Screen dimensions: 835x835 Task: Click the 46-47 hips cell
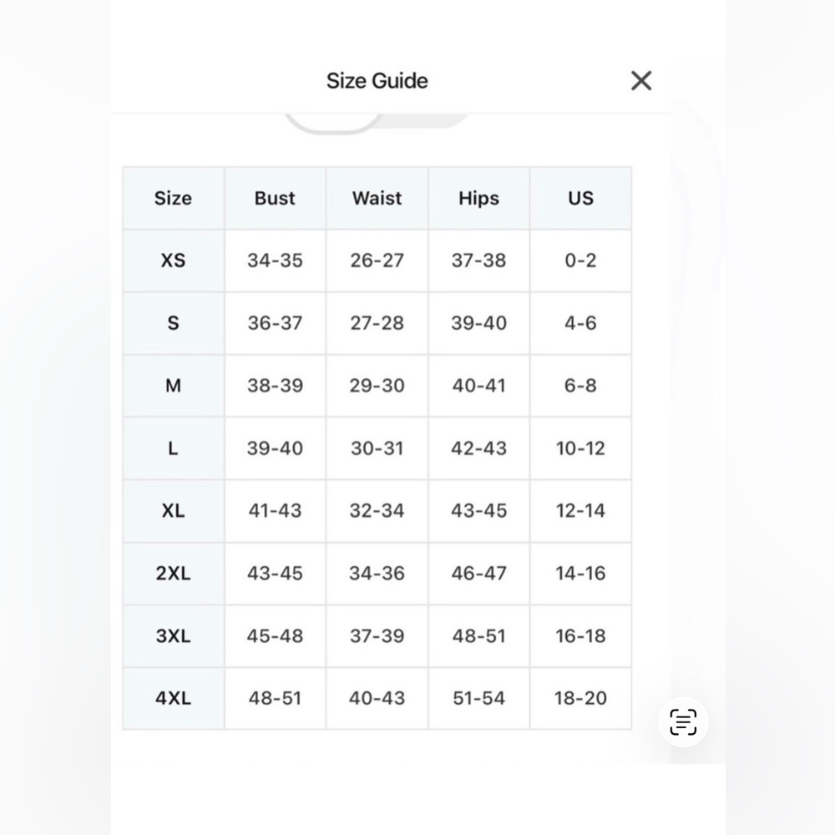(x=478, y=574)
